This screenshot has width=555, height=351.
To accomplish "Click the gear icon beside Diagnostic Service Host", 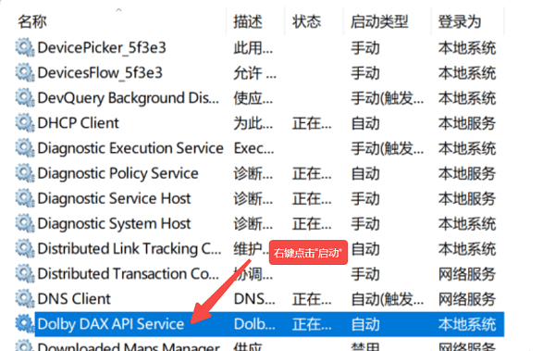I will [x=25, y=198].
